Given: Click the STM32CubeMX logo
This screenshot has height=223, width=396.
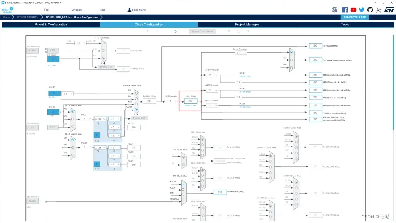Looking at the screenshot, I should click(x=7, y=10).
